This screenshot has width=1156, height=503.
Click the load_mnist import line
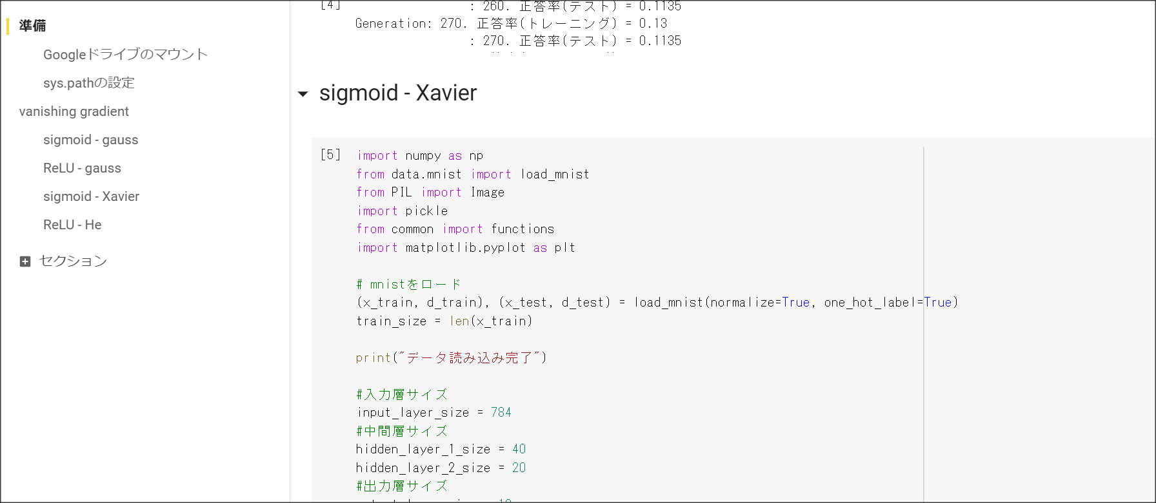pos(473,175)
